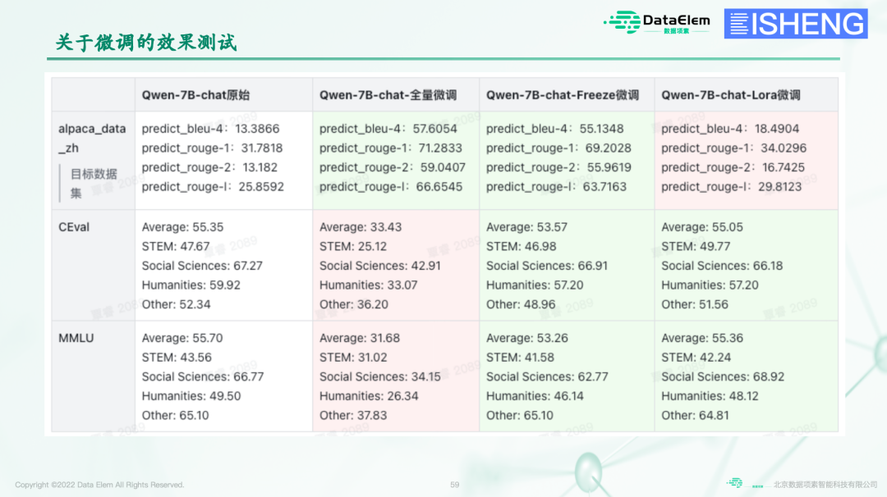Select Humanities: 49.50 text
Screen dimensions: 887x497
(191, 396)
